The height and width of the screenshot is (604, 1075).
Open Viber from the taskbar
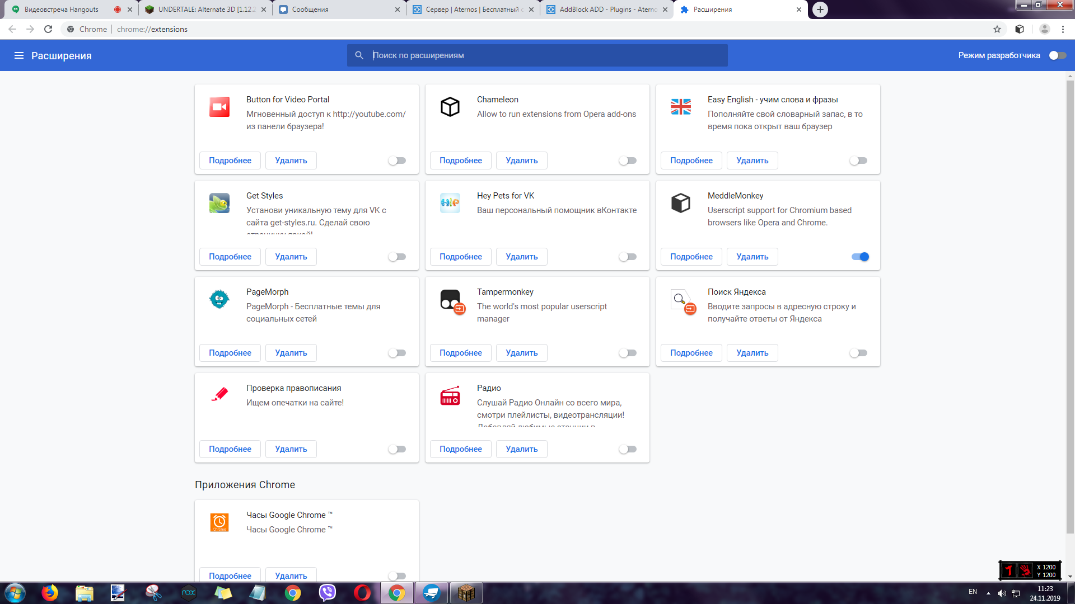click(x=328, y=593)
